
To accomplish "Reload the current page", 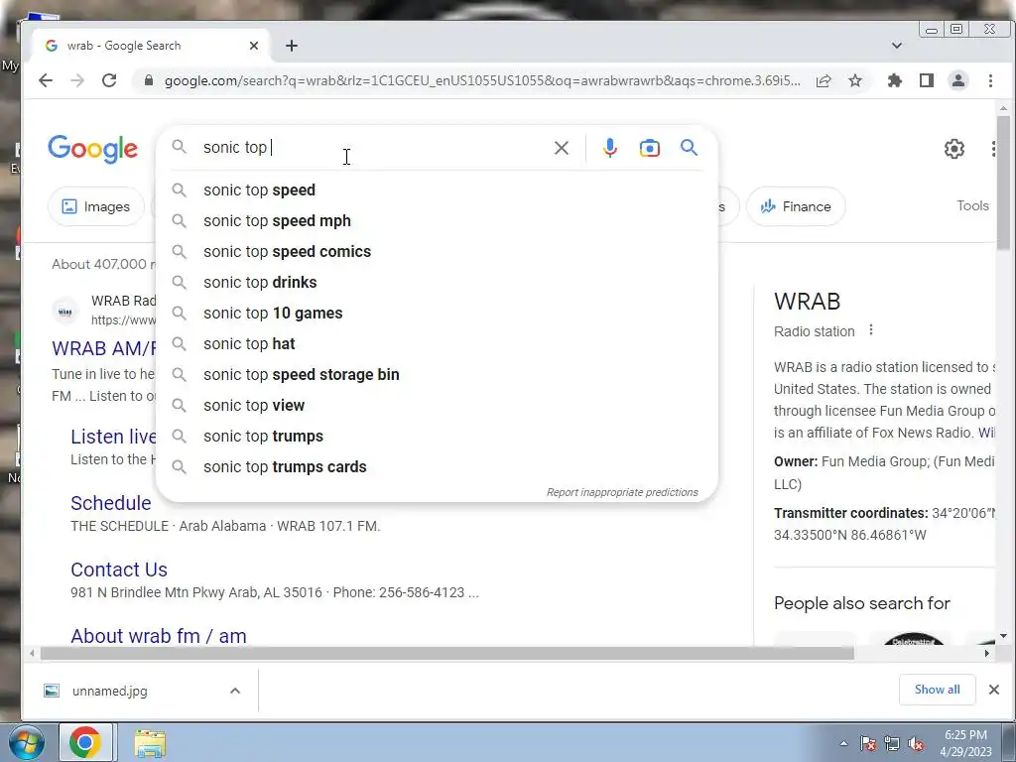I will pos(109,80).
